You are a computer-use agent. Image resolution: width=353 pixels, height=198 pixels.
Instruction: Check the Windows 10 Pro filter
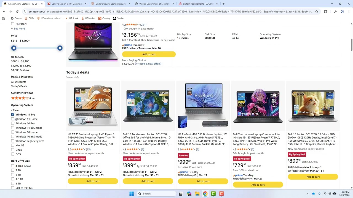pos(13,123)
